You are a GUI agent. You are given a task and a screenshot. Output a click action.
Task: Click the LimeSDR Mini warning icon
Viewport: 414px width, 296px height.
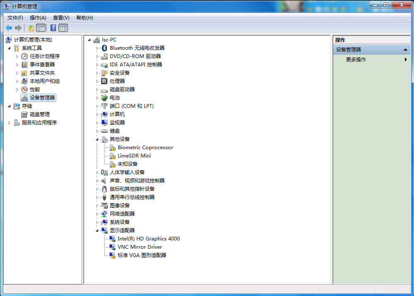pos(113,156)
